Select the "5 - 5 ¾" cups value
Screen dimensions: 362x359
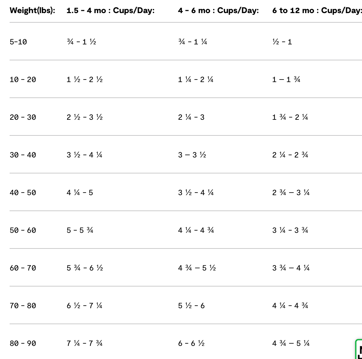coord(80,230)
